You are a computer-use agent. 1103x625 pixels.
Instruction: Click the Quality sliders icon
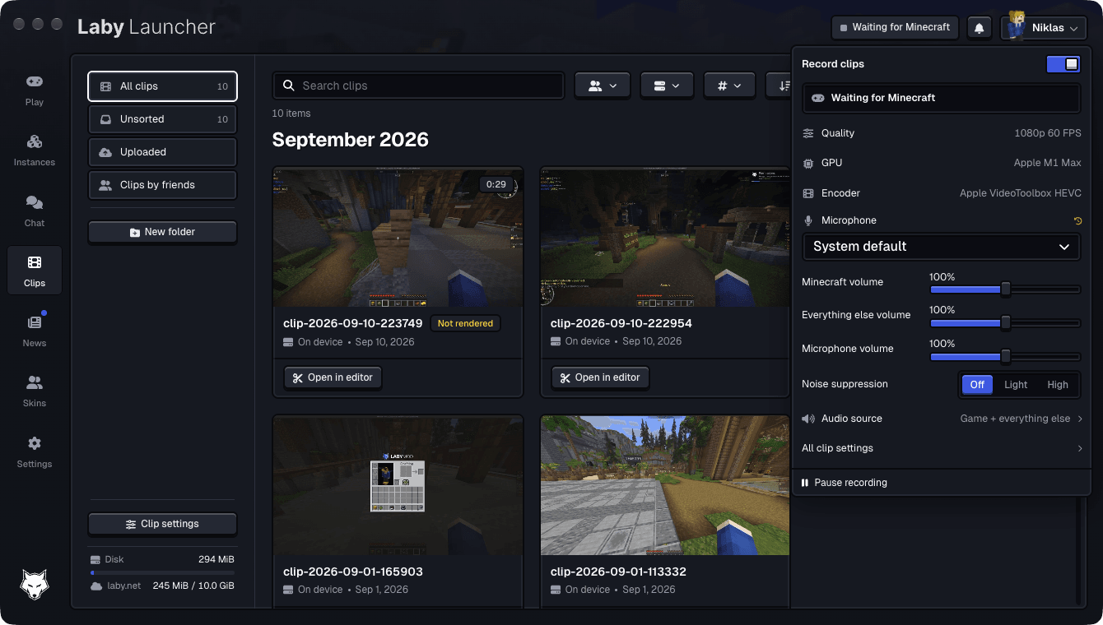pos(808,133)
